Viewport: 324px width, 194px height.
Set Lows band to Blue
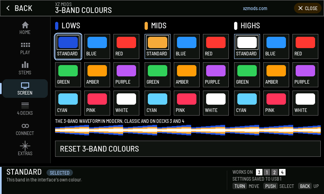coord(97,46)
